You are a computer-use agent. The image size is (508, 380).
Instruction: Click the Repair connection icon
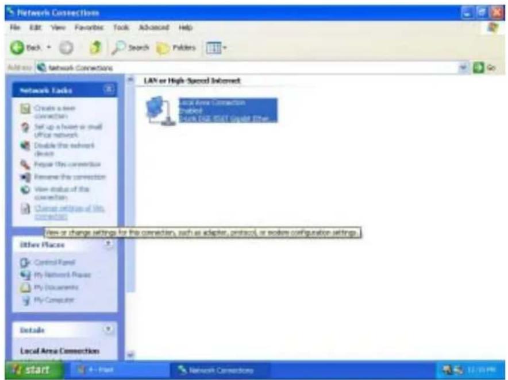[25, 164]
